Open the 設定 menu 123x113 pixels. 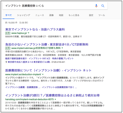click(91, 15)
